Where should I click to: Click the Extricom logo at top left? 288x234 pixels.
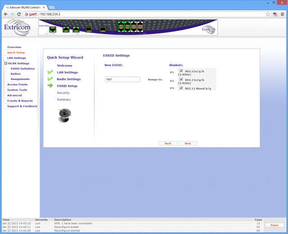[17, 27]
